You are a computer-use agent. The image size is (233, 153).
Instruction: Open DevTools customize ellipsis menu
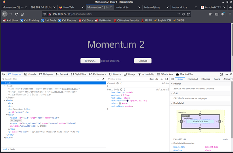(226, 74)
